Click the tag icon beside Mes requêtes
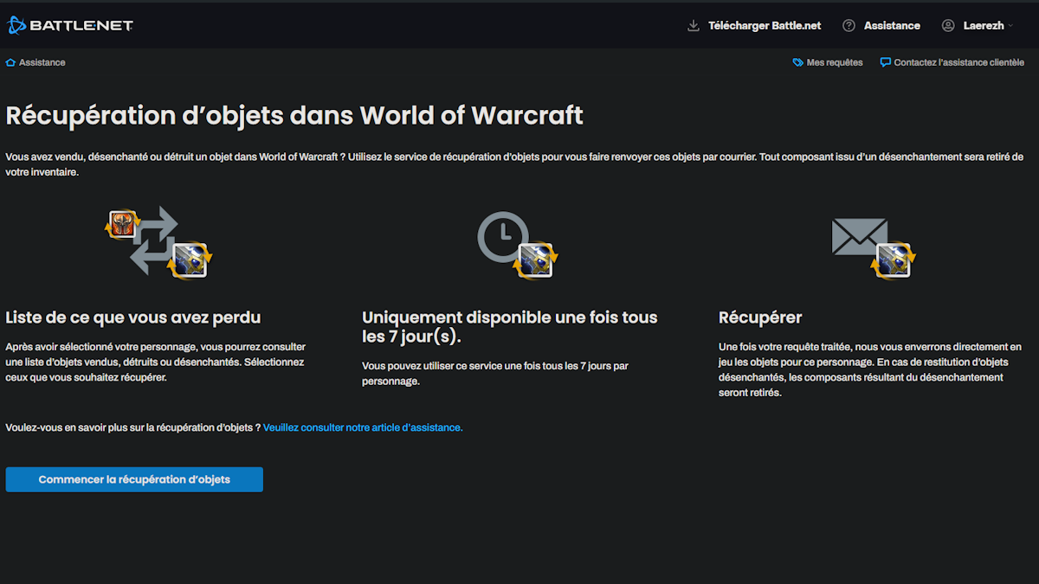Screen dimensions: 1039x584 coord(797,63)
